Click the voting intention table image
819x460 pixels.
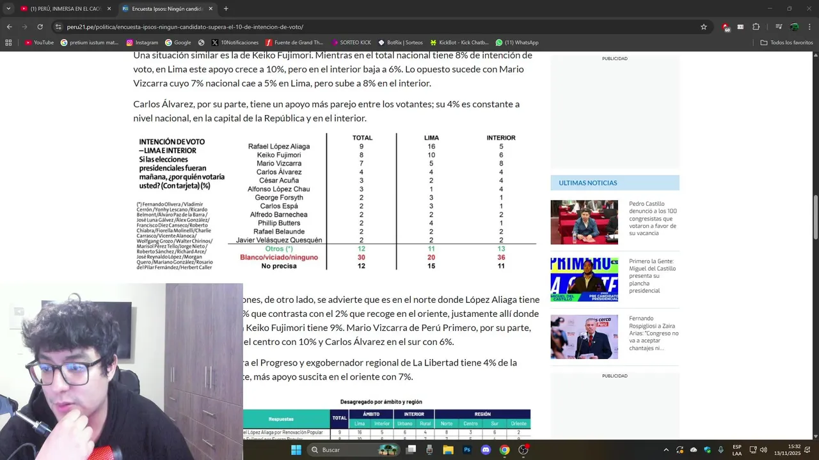(x=335, y=202)
